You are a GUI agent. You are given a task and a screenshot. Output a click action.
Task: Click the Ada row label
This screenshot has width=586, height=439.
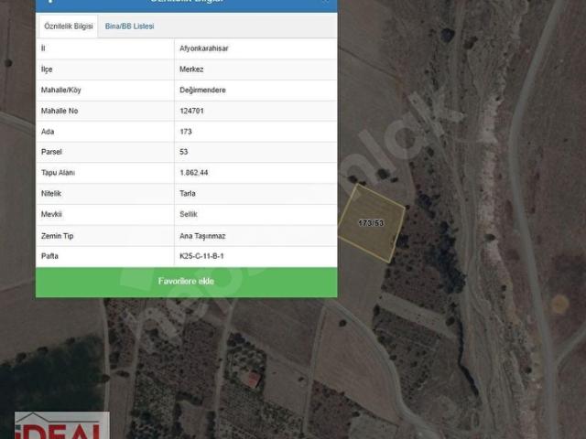[48, 132]
